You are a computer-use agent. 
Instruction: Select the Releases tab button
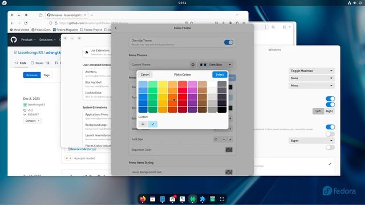coord(32,75)
